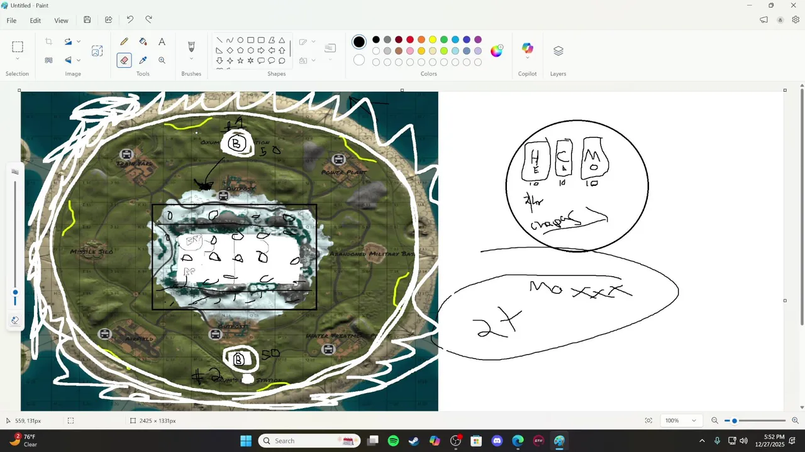805x452 pixels.
Task: Show hidden system tray icons
Action: click(702, 441)
